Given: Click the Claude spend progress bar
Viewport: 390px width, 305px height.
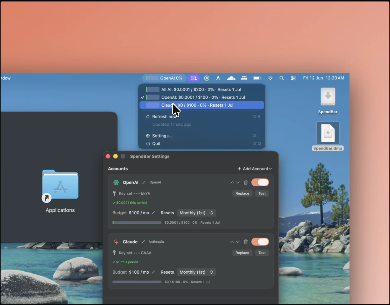Looking at the screenshot, I should (137, 282).
